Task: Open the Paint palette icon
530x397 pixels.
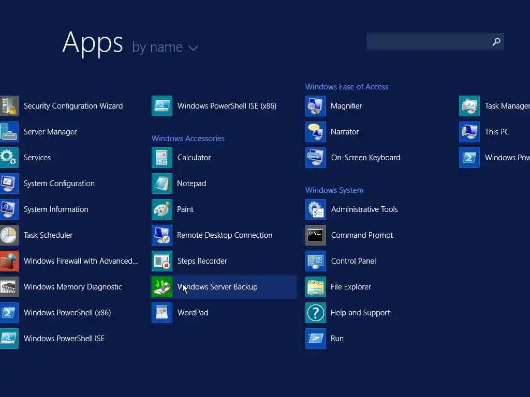Action: coord(162,209)
